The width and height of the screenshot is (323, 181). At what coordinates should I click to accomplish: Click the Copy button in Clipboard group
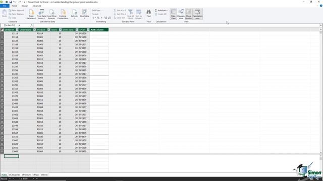tap(13, 18)
